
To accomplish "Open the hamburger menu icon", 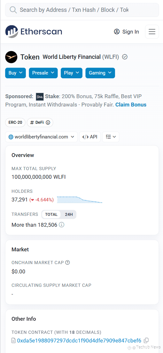I will (x=152, y=32).
